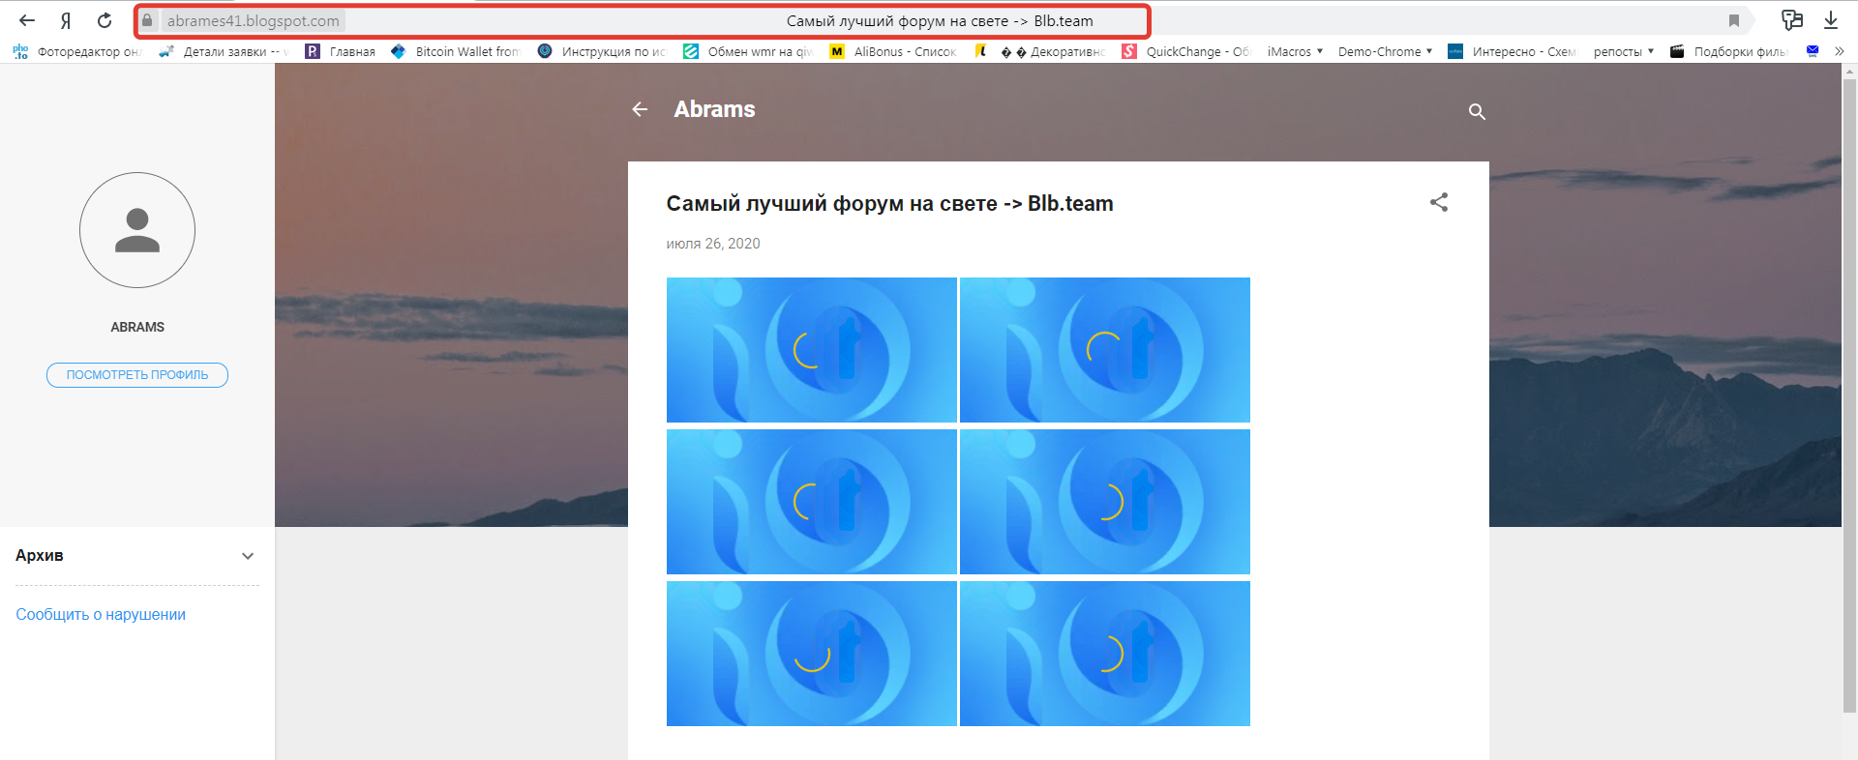
Task: Click the browser back arrow button
Action: (27, 20)
